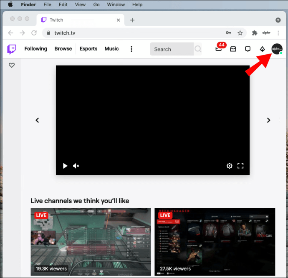
Task: Open the inbox notifications icon
Action: coord(233,49)
